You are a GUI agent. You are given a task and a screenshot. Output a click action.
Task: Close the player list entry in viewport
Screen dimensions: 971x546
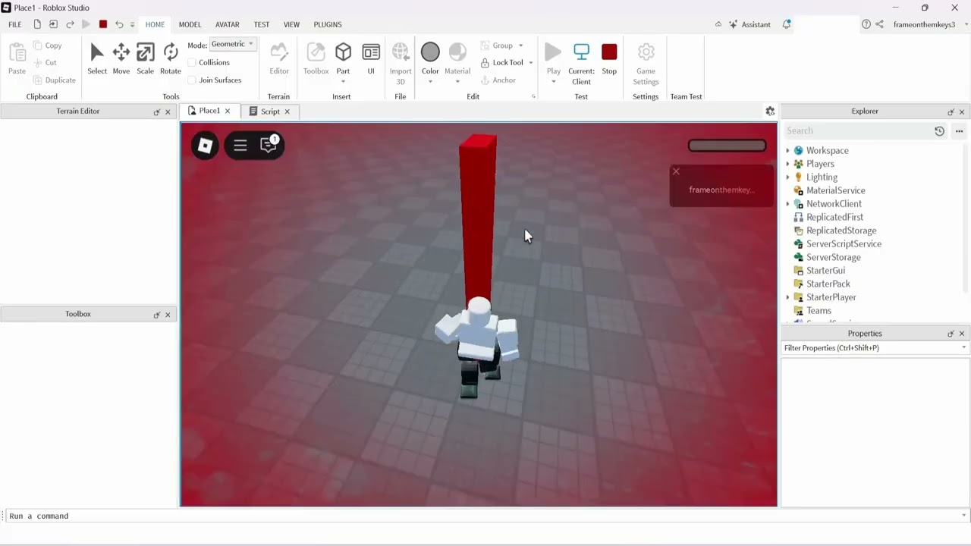point(676,171)
